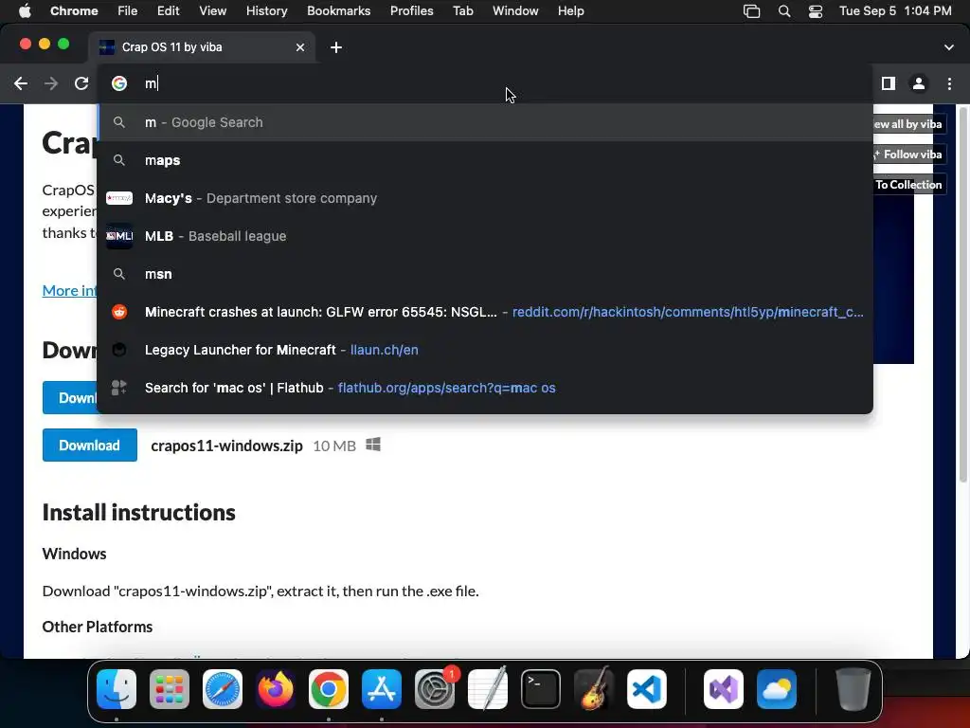
Task: Open Minecraft crashes reddit suggestion
Action: 485,312
